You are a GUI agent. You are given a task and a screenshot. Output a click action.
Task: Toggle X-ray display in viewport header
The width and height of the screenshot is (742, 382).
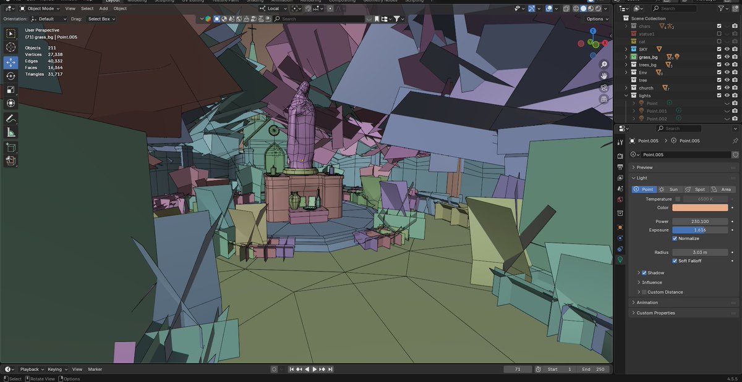click(x=566, y=9)
